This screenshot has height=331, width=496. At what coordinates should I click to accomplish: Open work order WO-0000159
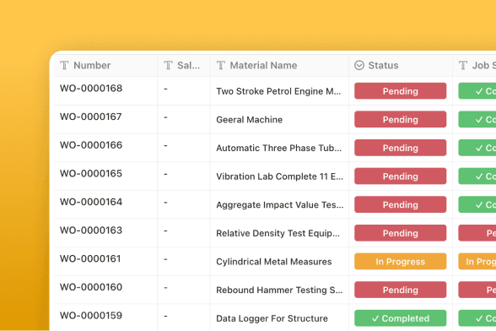pos(91,315)
